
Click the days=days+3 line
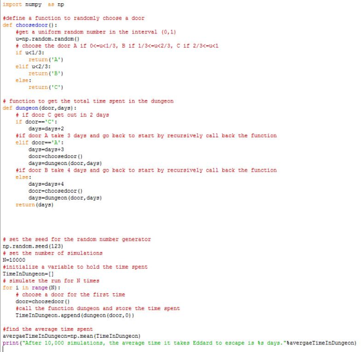click(x=46, y=150)
